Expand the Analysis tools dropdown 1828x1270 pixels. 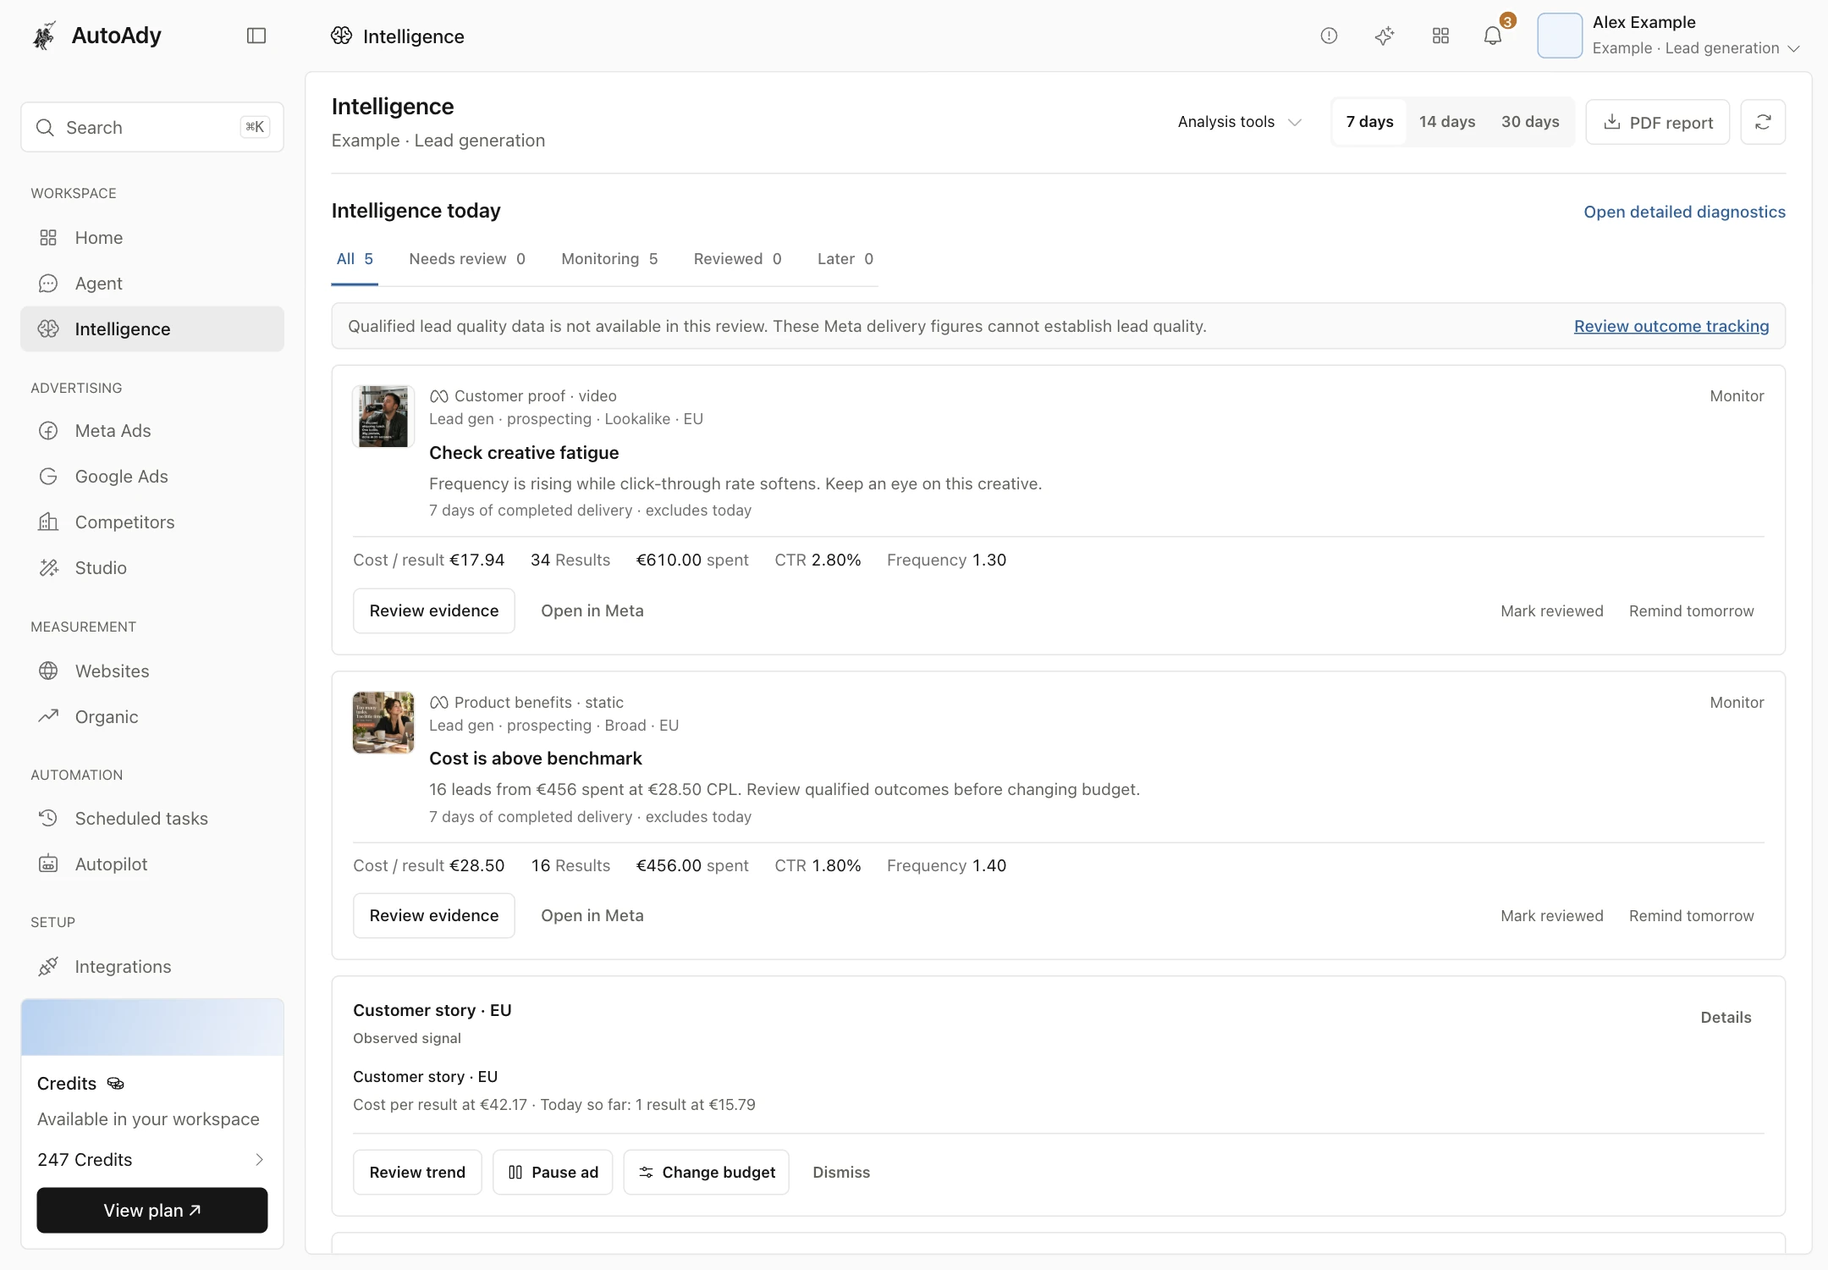point(1239,122)
